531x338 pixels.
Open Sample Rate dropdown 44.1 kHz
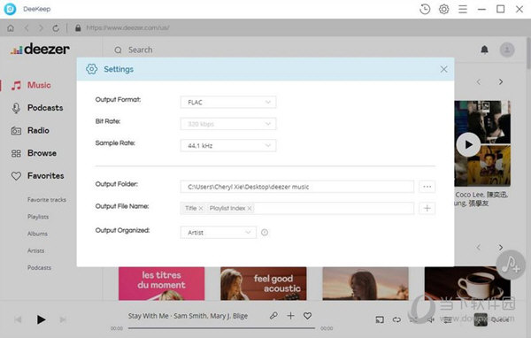(x=228, y=146)
